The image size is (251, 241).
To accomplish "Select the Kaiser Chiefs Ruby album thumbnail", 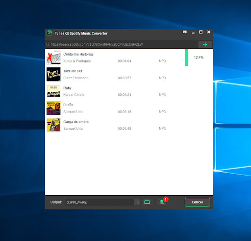I will click(x=53, y=91).
